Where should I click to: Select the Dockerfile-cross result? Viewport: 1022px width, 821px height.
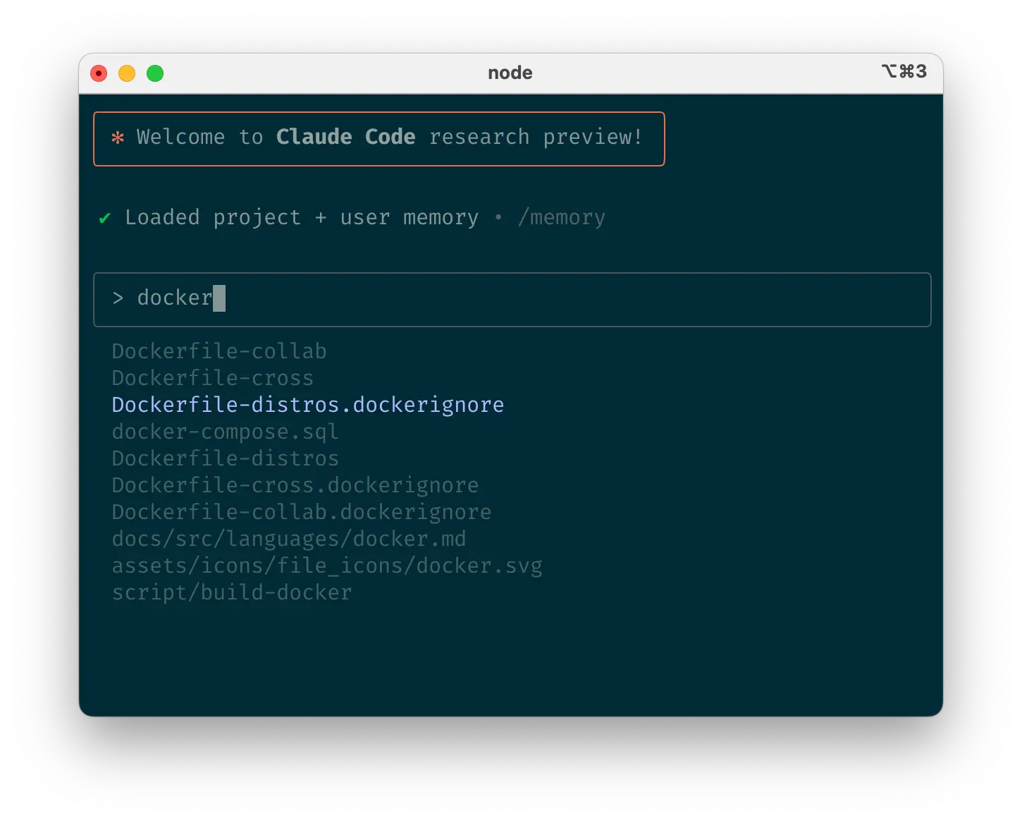(x=211, y=377)
